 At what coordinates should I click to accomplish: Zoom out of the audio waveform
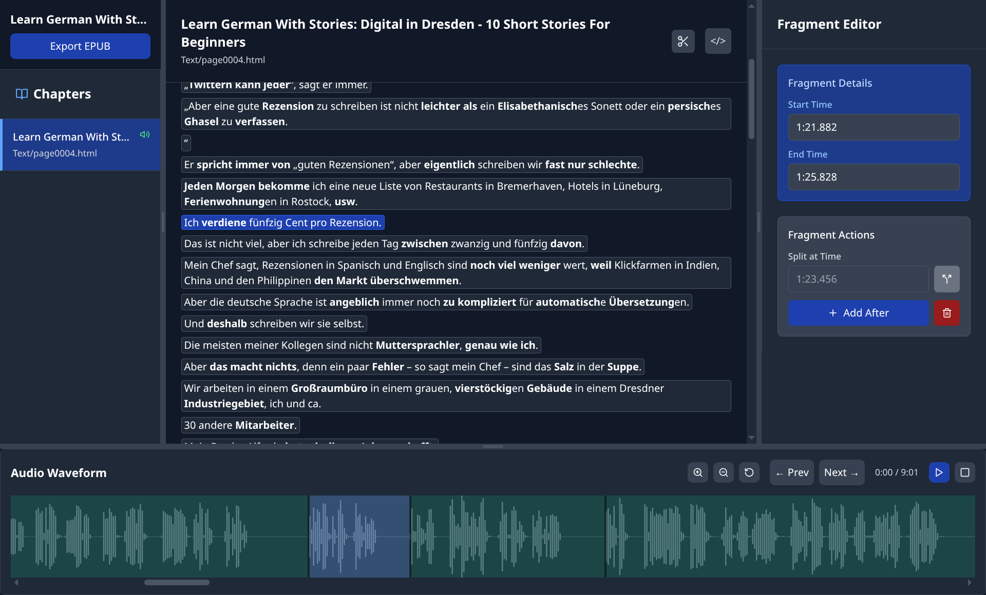(x=724, y=472)
